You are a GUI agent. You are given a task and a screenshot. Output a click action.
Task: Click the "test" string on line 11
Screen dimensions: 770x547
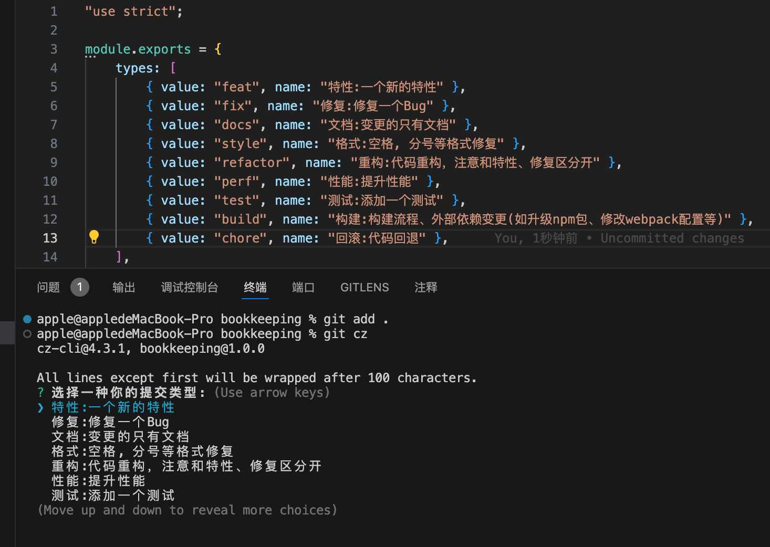click(236, 200)
